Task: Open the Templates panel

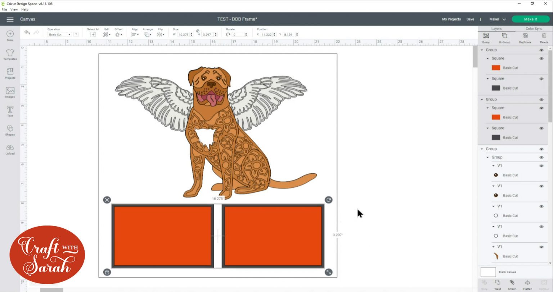Action: click(10, 55)
